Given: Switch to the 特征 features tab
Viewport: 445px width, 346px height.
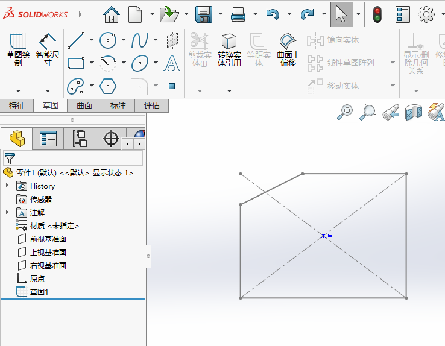Looking at the screenshot, I should 17,105.
